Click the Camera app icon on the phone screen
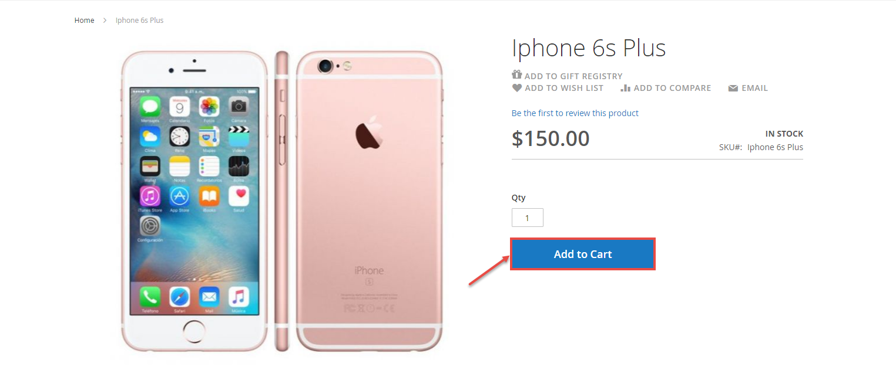 239,106
